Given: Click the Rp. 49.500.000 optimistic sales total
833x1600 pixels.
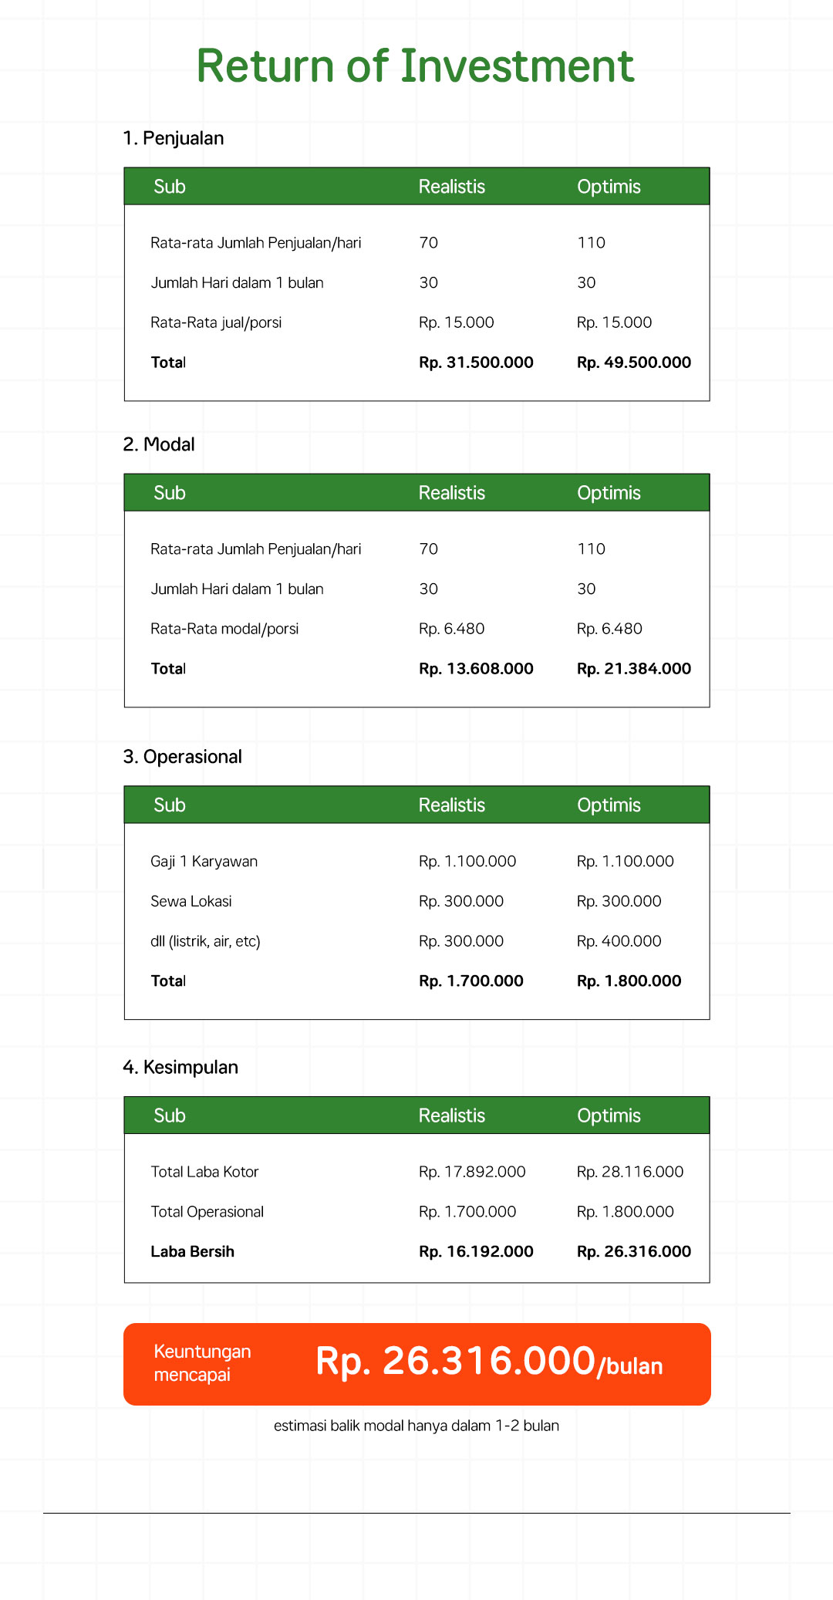Looking at the screenshot, I should [633, 363].
